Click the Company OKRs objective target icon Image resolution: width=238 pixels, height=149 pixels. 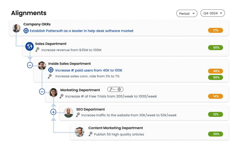click(x=26, y=31)
